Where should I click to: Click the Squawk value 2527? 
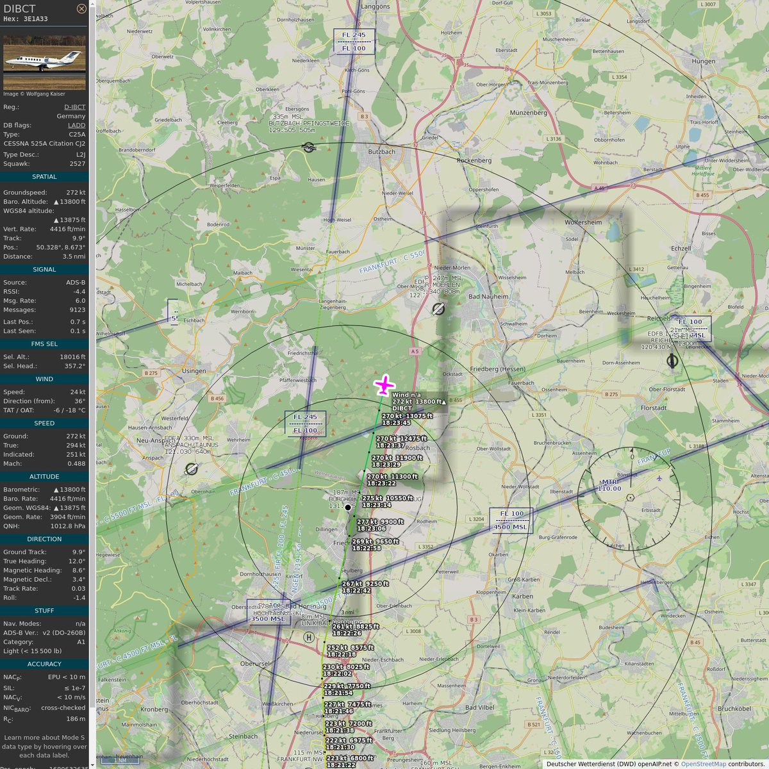coord(78,164)
